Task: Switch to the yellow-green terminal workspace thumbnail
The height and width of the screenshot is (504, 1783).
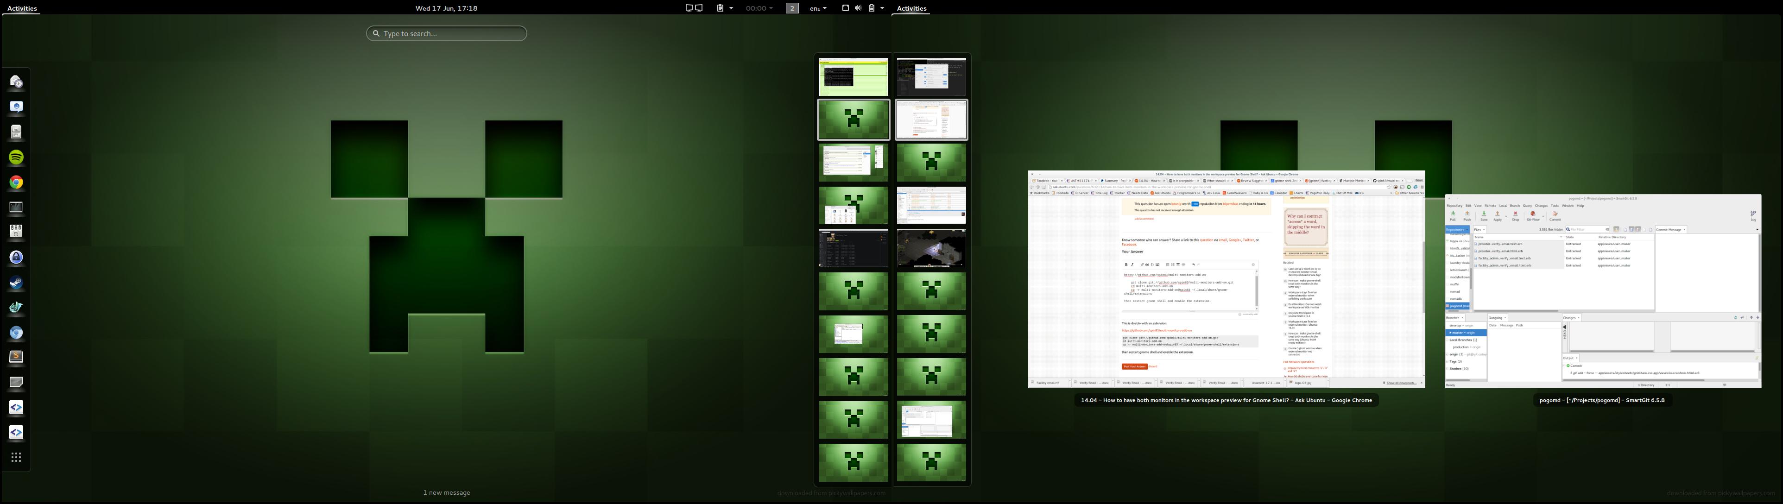Action: (x=854, y=77)
